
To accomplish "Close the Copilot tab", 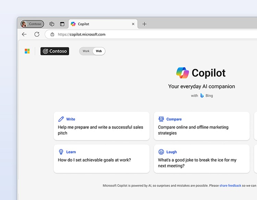I will pyautogui.click(x=133, y=24).
